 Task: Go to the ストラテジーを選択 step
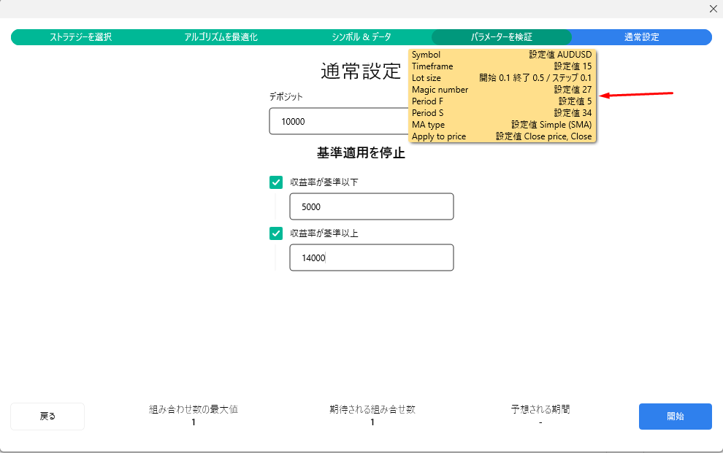(80, 37)
